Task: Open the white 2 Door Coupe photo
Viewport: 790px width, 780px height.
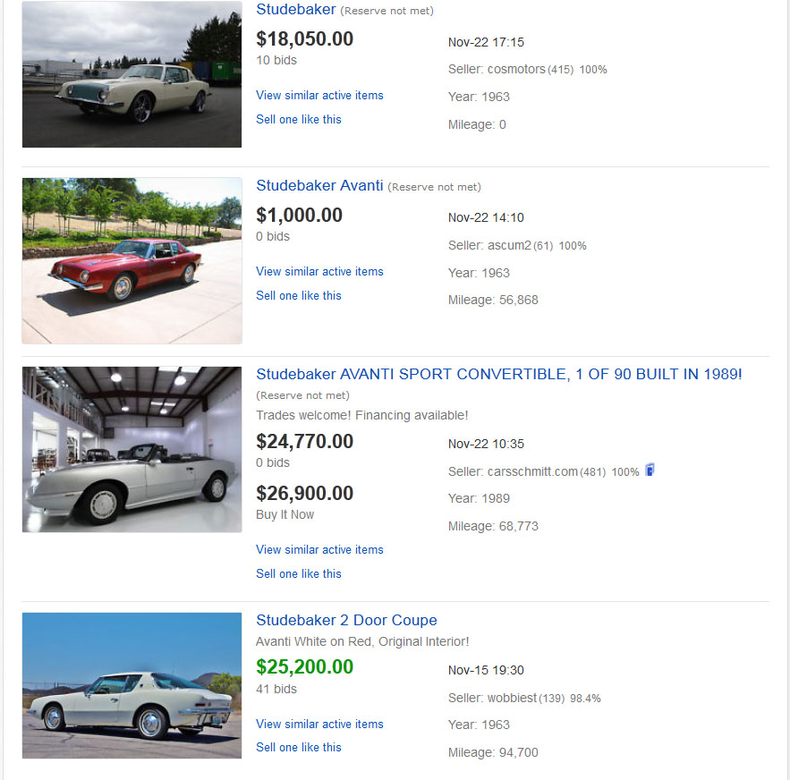Action: (132, 685)
